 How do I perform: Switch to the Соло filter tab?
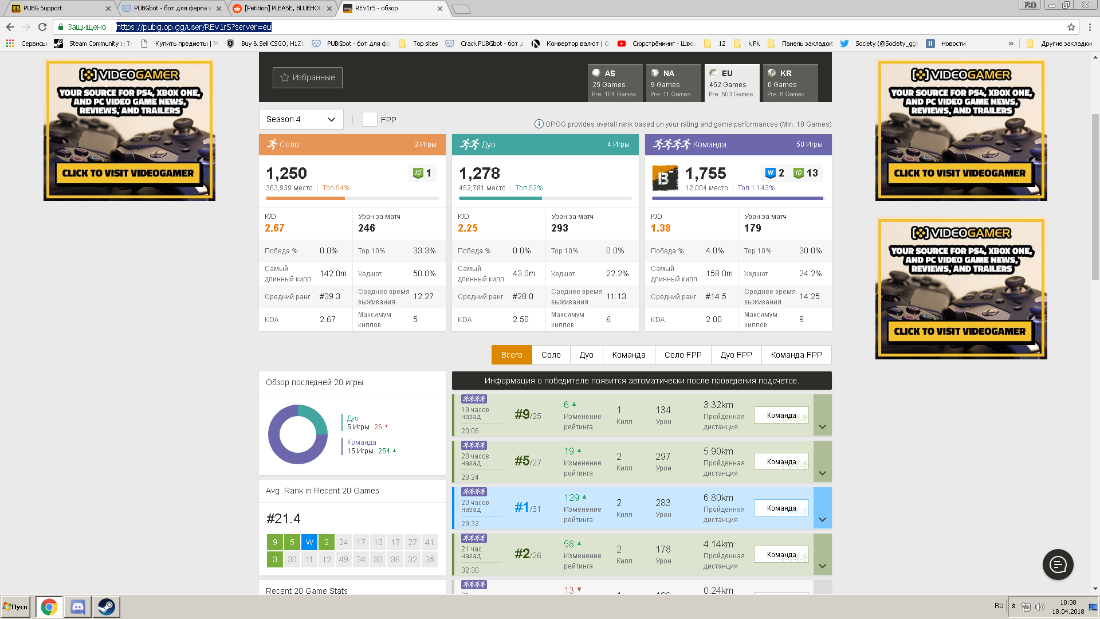pyautogui.click(x=551, y=355)
